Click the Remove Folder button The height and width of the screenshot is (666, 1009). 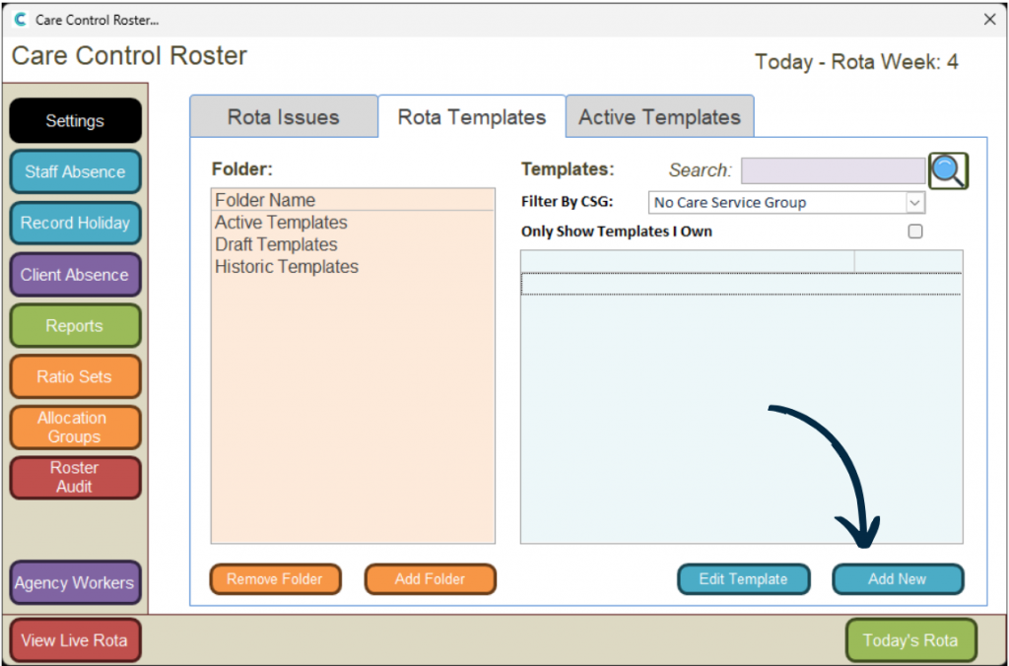[x=275, y=579]
